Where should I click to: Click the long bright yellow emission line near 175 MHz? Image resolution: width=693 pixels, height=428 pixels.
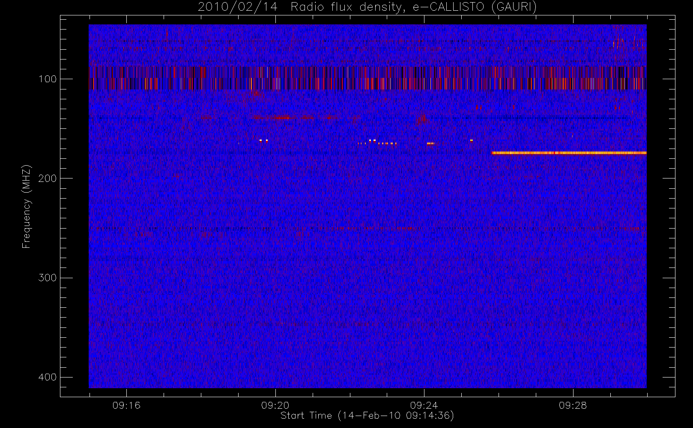pos(569,153)
